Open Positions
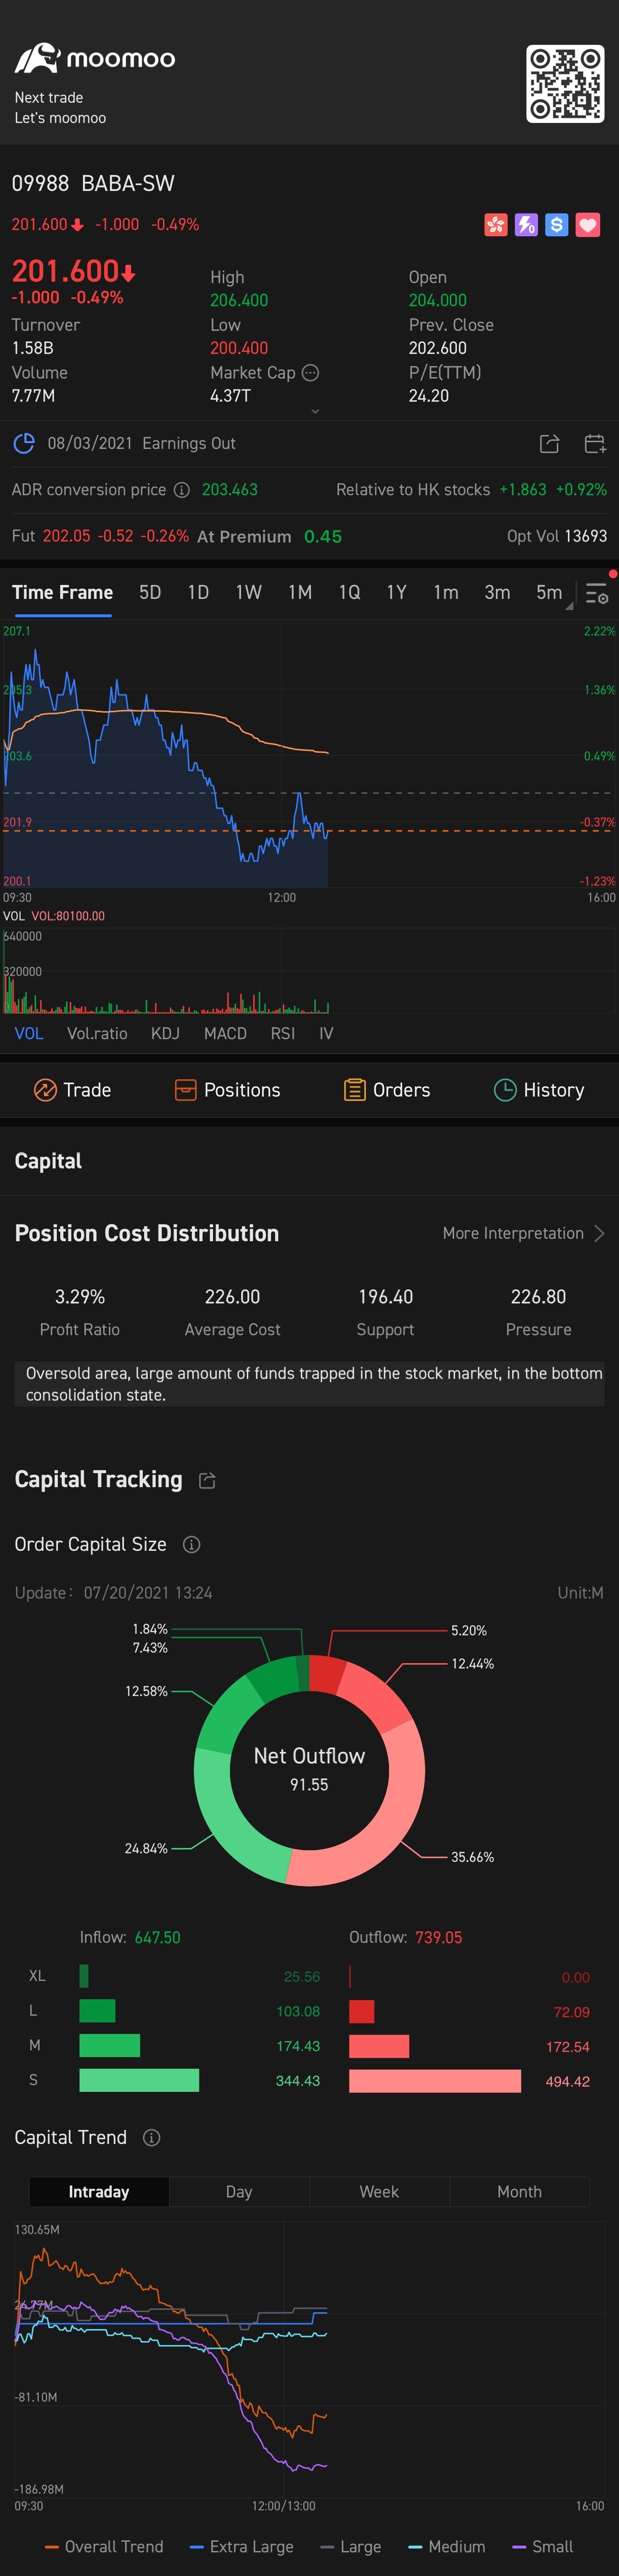 tap(227, 1090)
